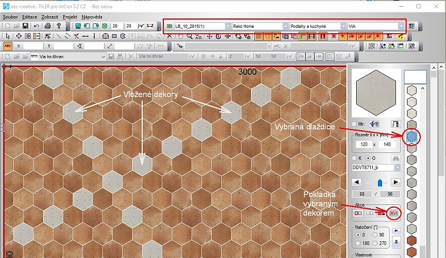Set rotation to 90 degrees radio
This screenshot has width=446, height=258.
[x=375, y=235]
